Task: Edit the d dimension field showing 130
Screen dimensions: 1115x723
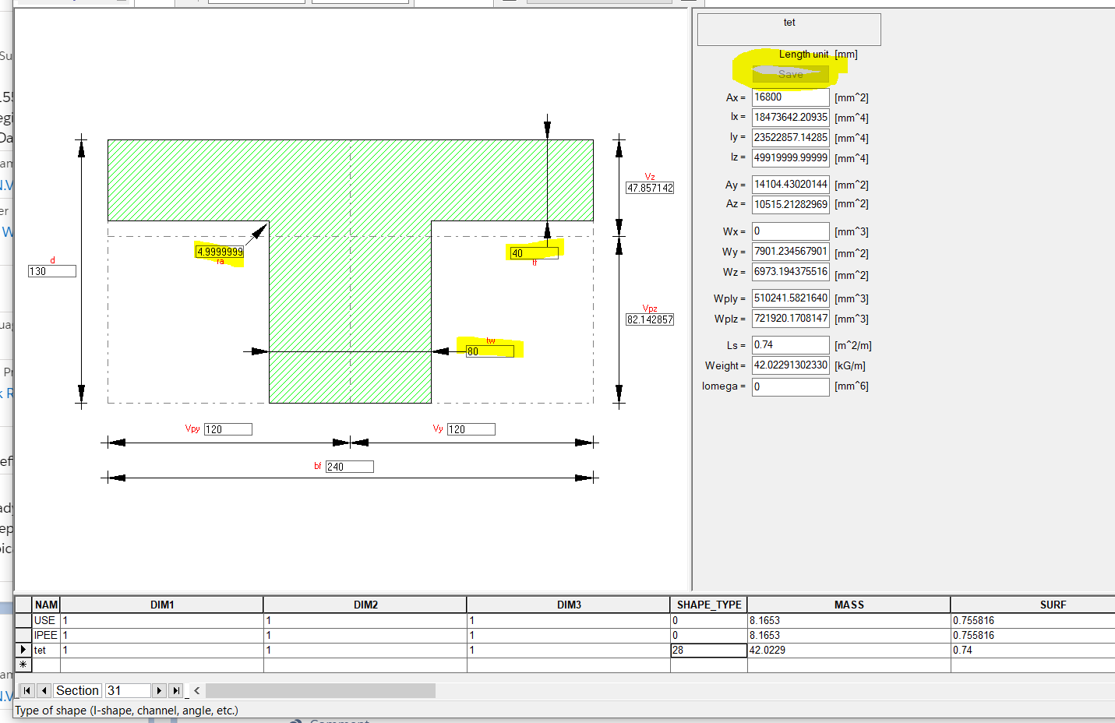Action: (51, 270)
